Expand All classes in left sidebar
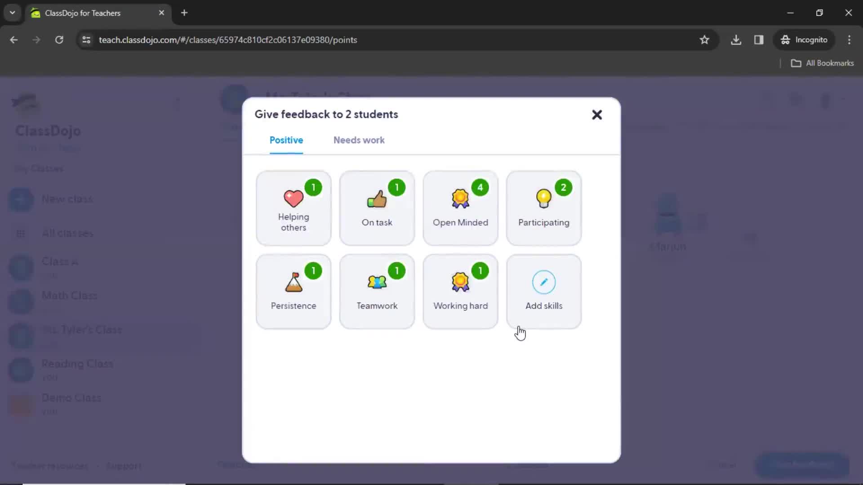The image size is (863, 485). tap(67, 233)
